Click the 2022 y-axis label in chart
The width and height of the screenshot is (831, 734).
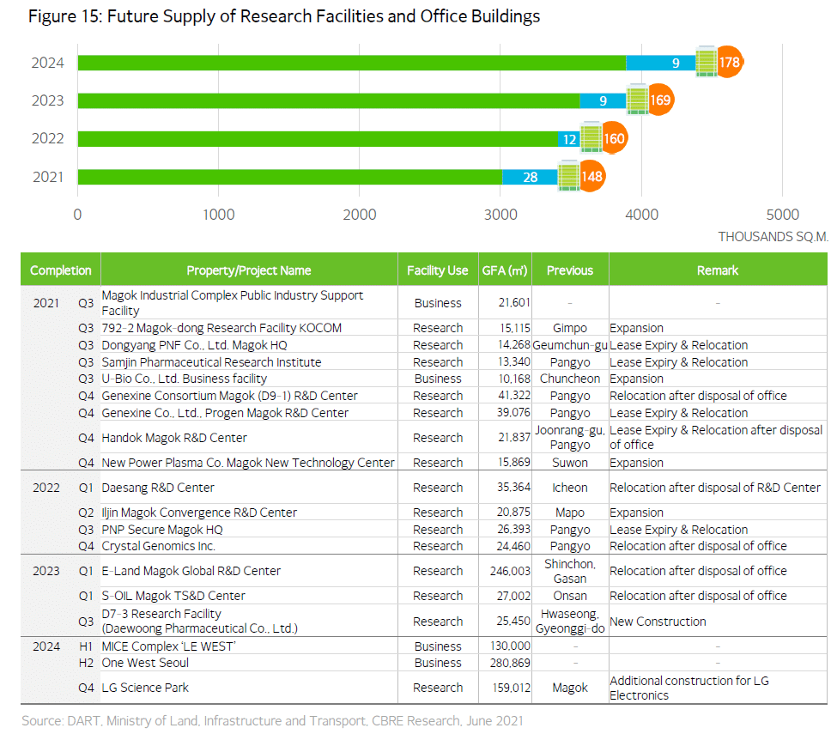pyautogui.click(x=48, y=138)
